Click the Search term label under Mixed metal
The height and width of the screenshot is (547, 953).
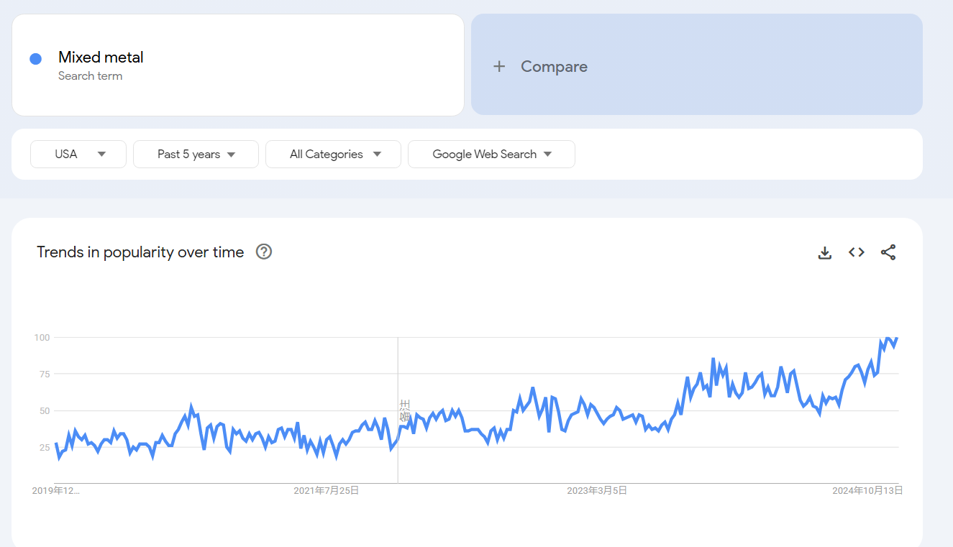point(90,76)
